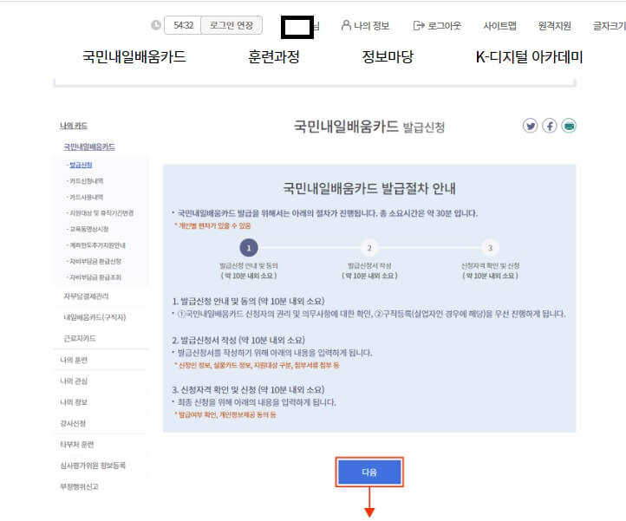
Task: Click the '1. 발급신청 안내 및 동의' heading
Action: pos(248,301)
